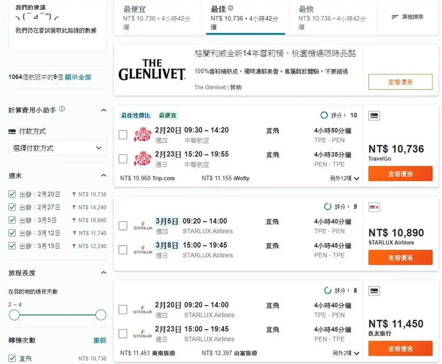Viewport: 442px width, 364px height.
Task: Click China Airlines logo for 2月23日 15:20 flight
Action: point(143,158)
